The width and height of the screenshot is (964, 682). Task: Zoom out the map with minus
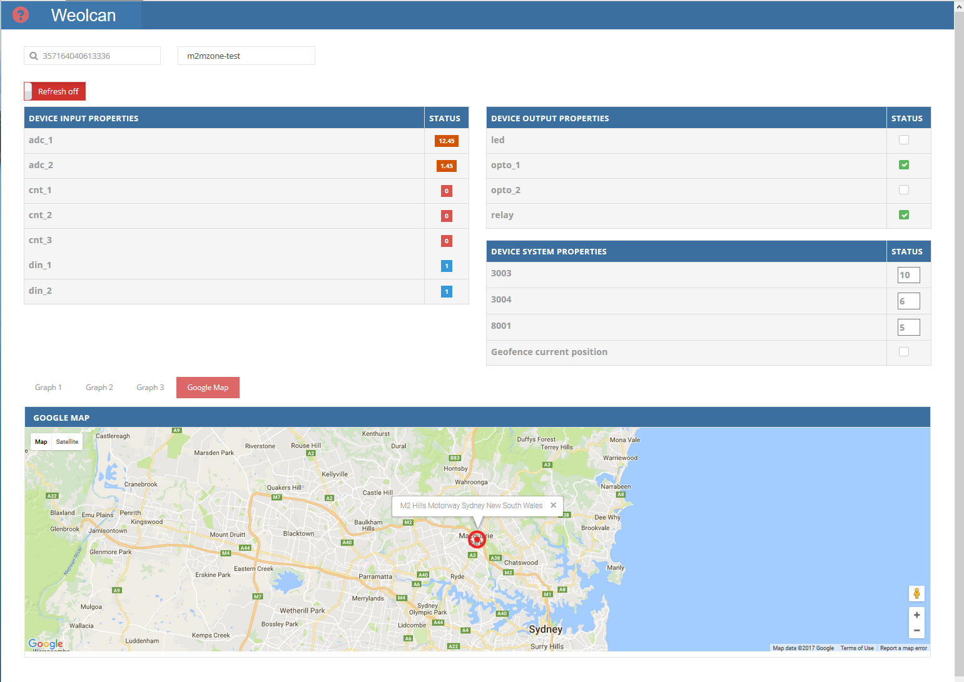click(916, 631)
